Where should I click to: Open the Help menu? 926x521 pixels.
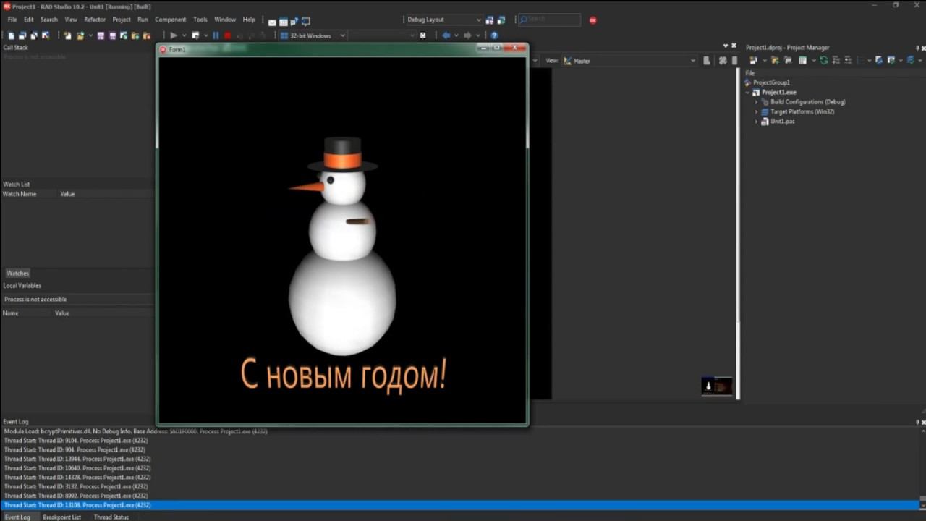249,20
